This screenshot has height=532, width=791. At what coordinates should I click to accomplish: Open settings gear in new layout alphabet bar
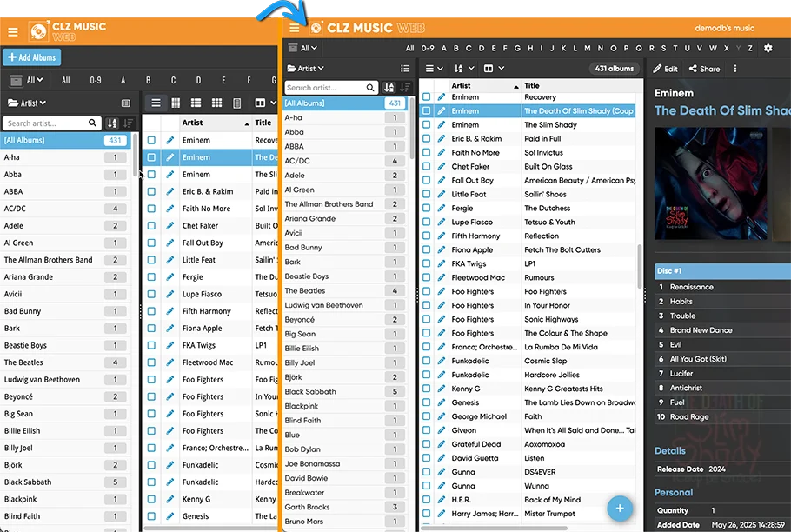(x=768, y=48)
